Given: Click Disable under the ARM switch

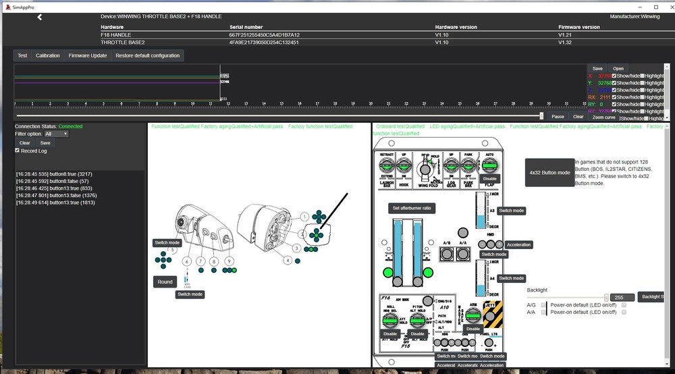Looking at the screenshot, I should click(x=473, y=329).
